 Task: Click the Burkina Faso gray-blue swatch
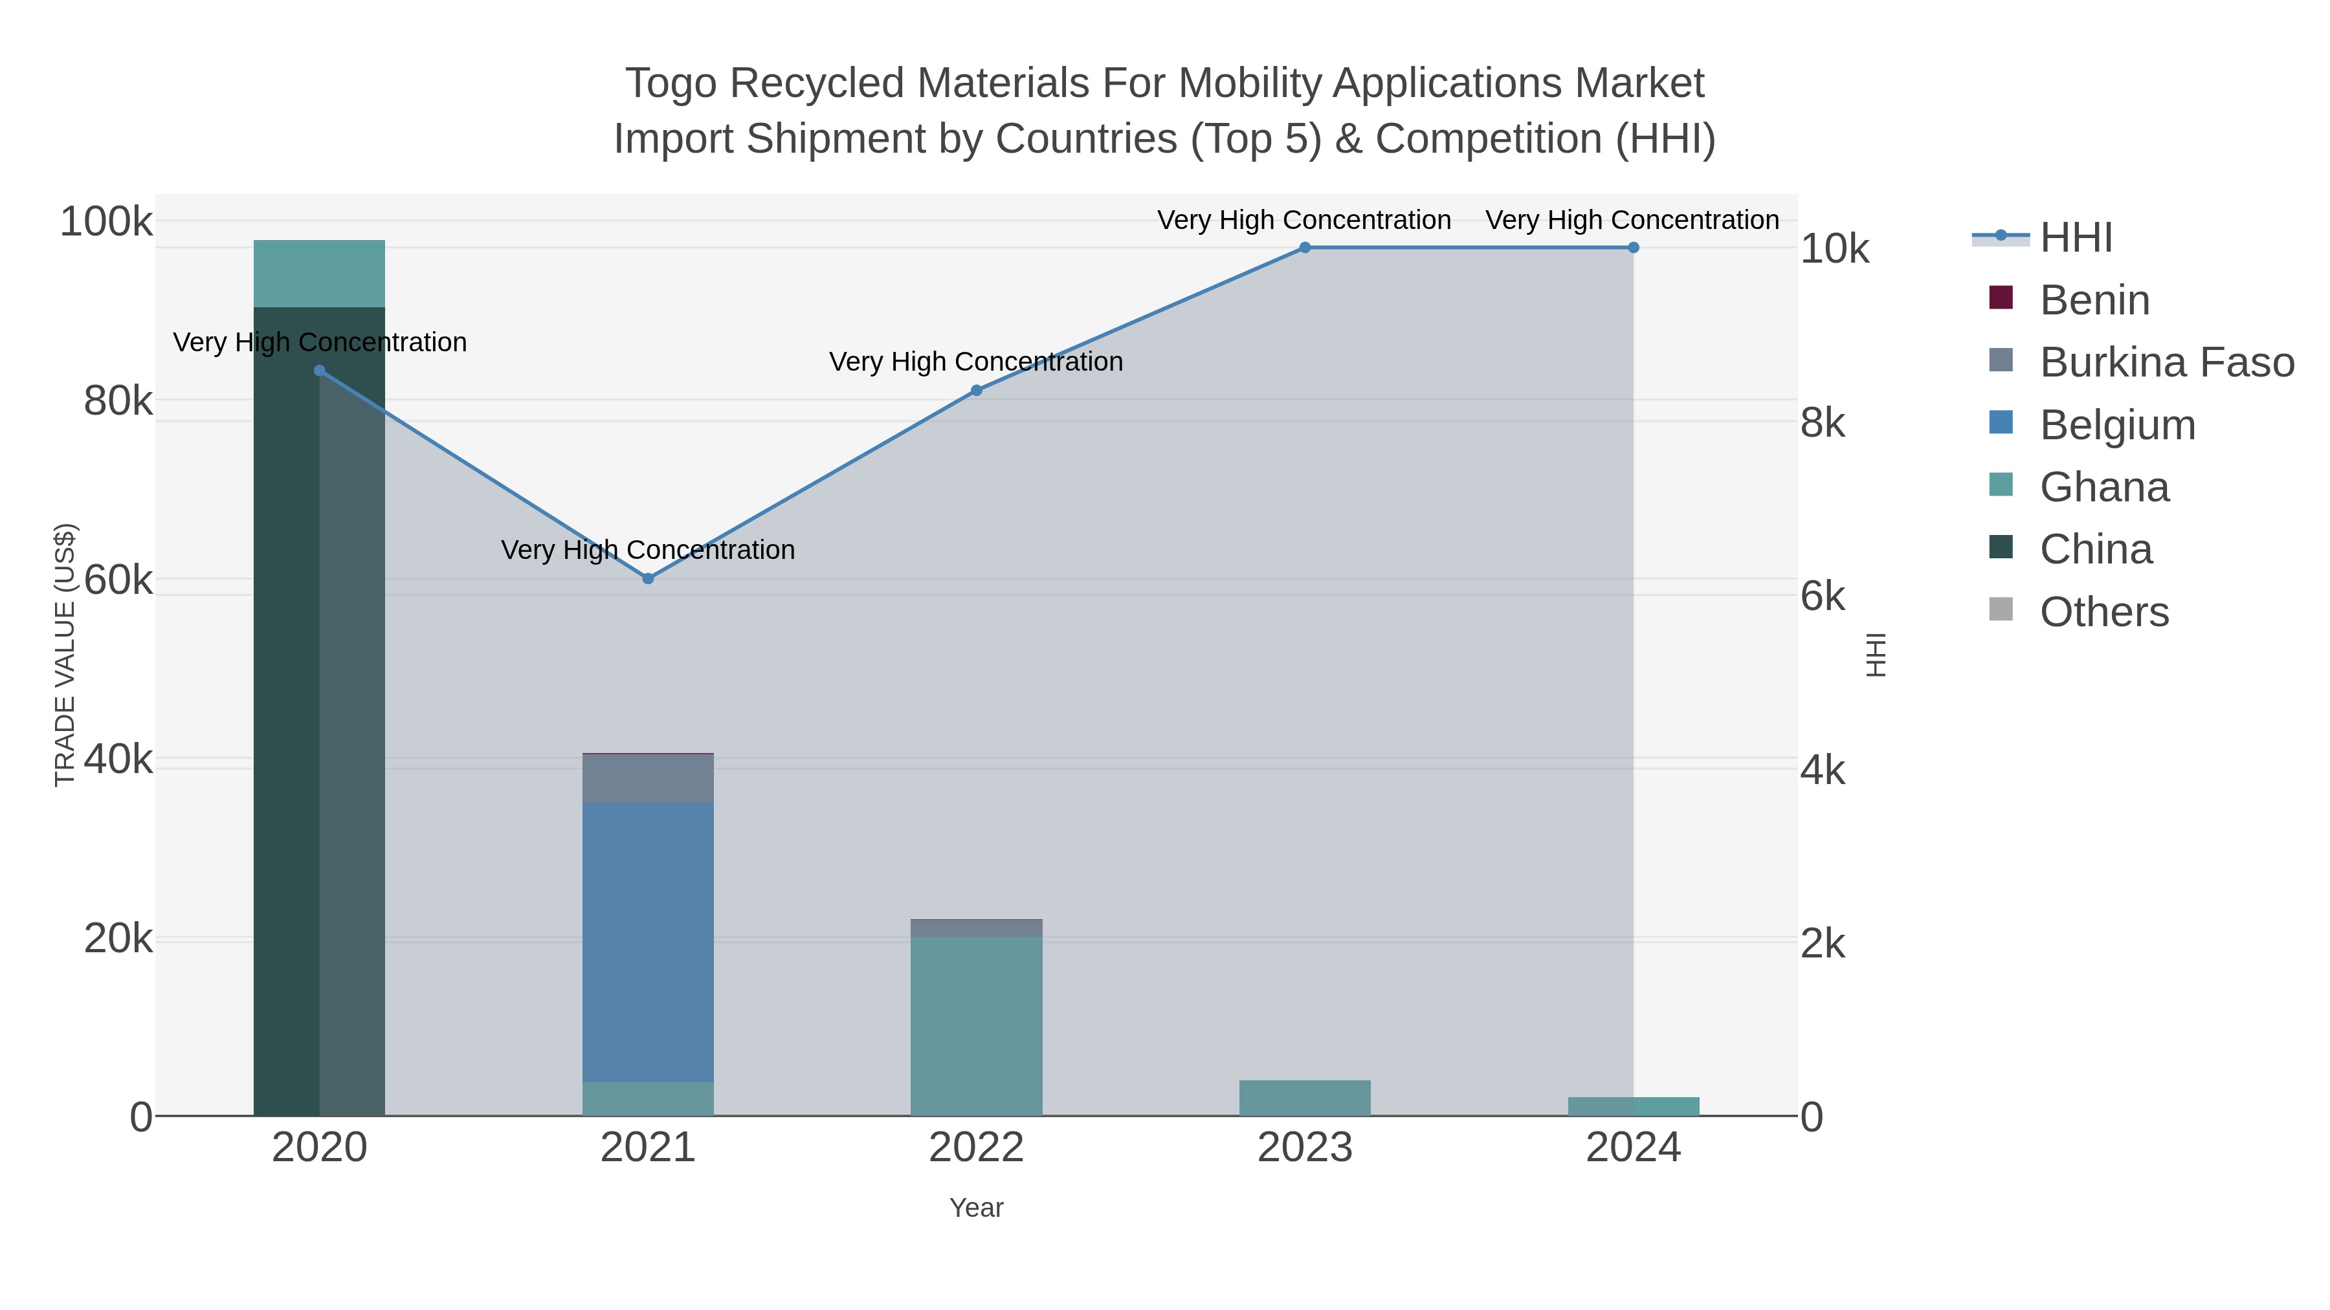coord(2001,360)
